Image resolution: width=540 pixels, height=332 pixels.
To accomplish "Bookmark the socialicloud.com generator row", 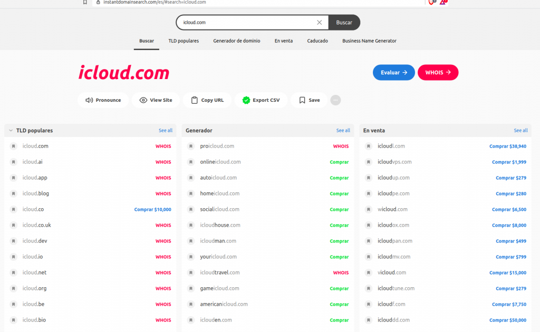I will [x=191, y=210].
